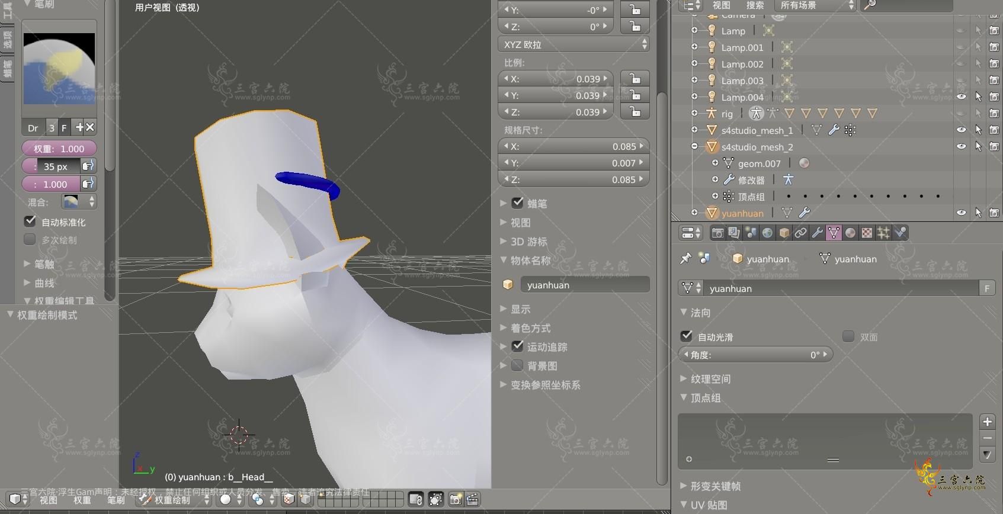This screenshot has width=1003, height=514.
Task: Click the lock camera and layers chain icon
Action: (x=416, y=500)
